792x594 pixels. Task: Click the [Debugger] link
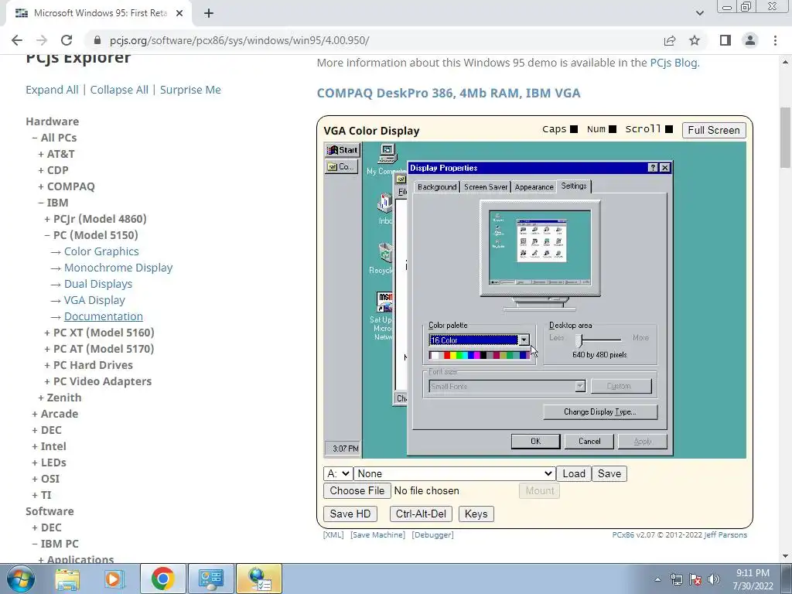pos(432,535)
